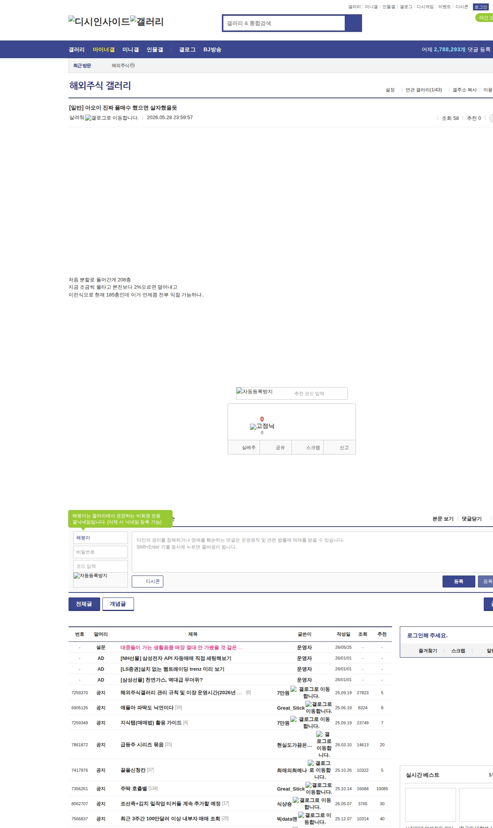Select 갤로그 in the blue navigation bar
This screenshot has height=828, width=493.
point(187,49)
